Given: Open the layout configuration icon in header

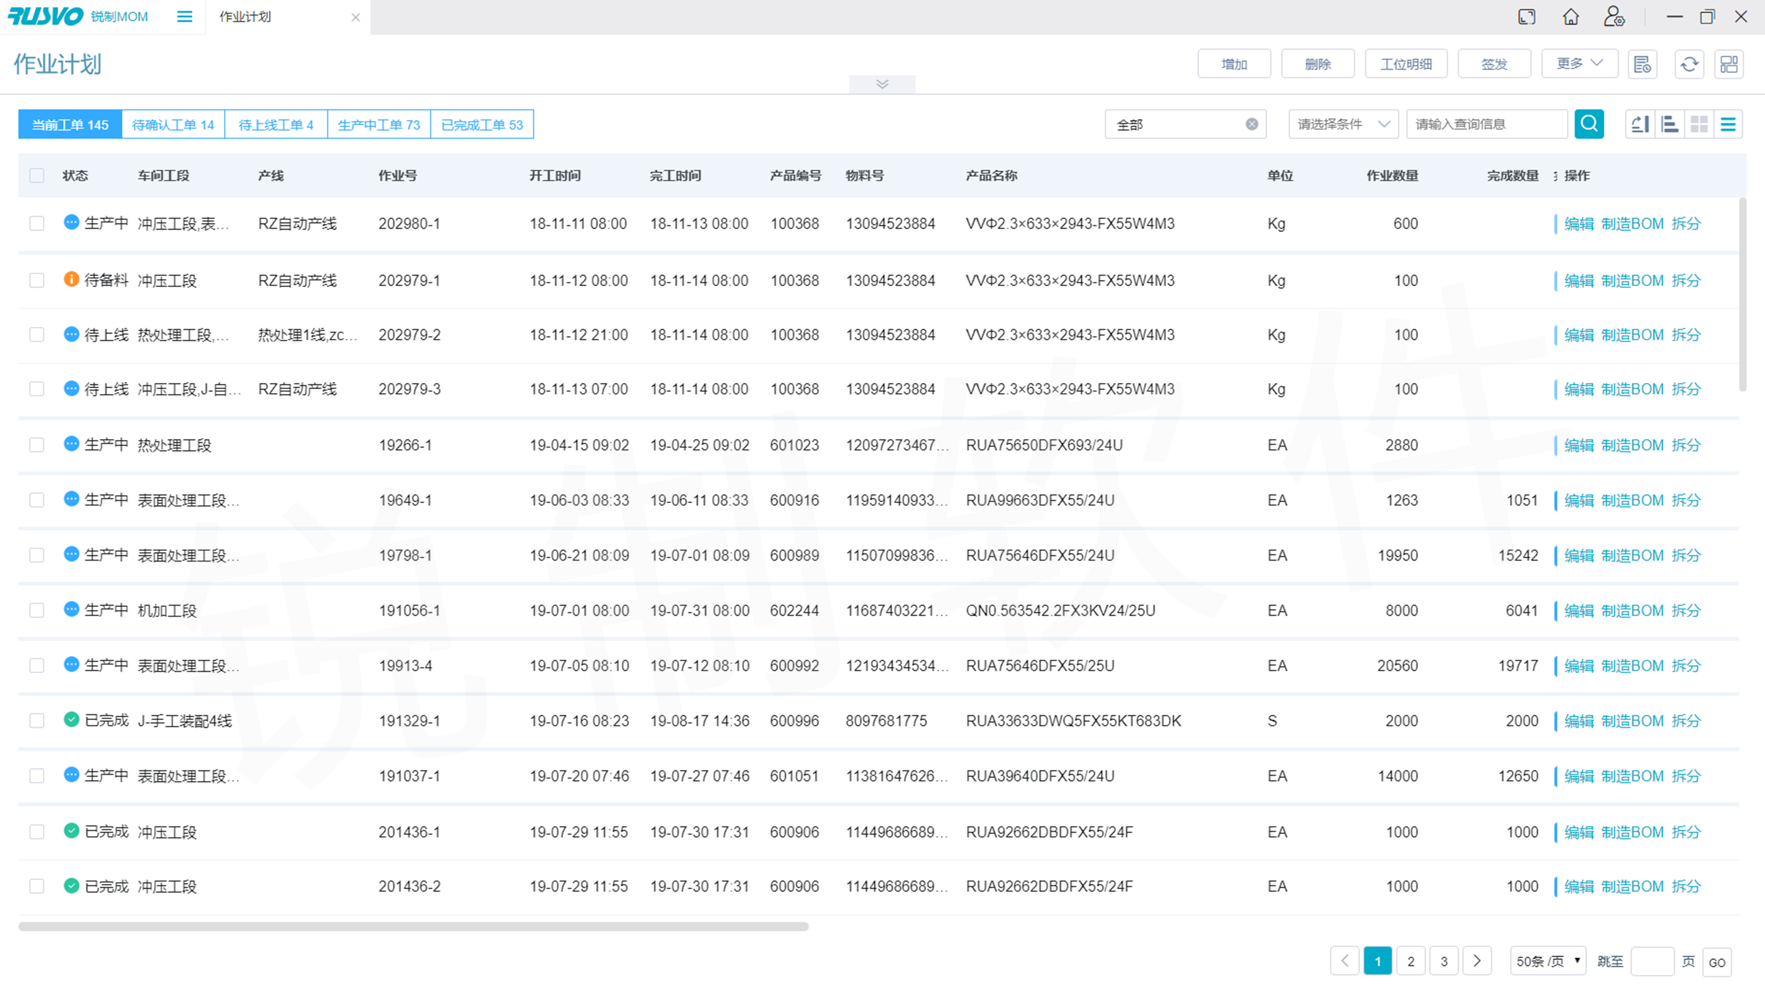Looking at the screenshot, I should (1729, 65).
